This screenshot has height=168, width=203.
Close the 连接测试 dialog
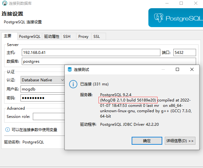(x=192, y=69)
